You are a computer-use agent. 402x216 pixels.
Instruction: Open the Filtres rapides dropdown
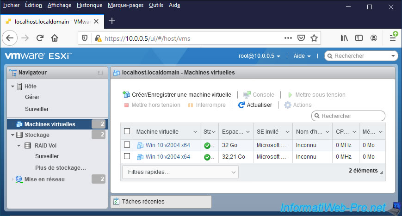click(180, 172)
